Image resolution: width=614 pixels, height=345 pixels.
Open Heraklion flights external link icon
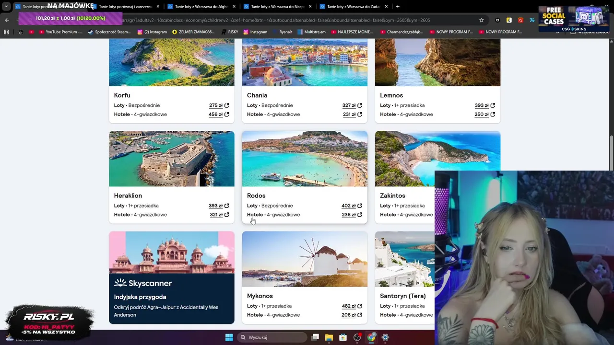[x=227, y=206]
